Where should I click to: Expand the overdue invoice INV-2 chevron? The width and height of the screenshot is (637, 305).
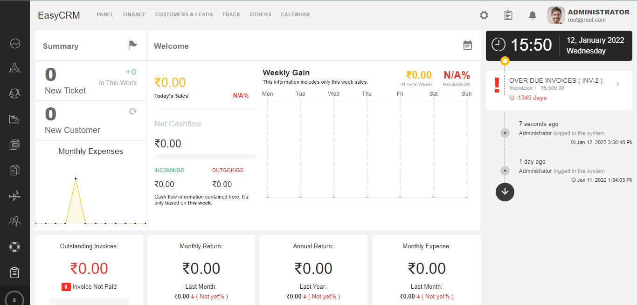[x=618, y=84]
